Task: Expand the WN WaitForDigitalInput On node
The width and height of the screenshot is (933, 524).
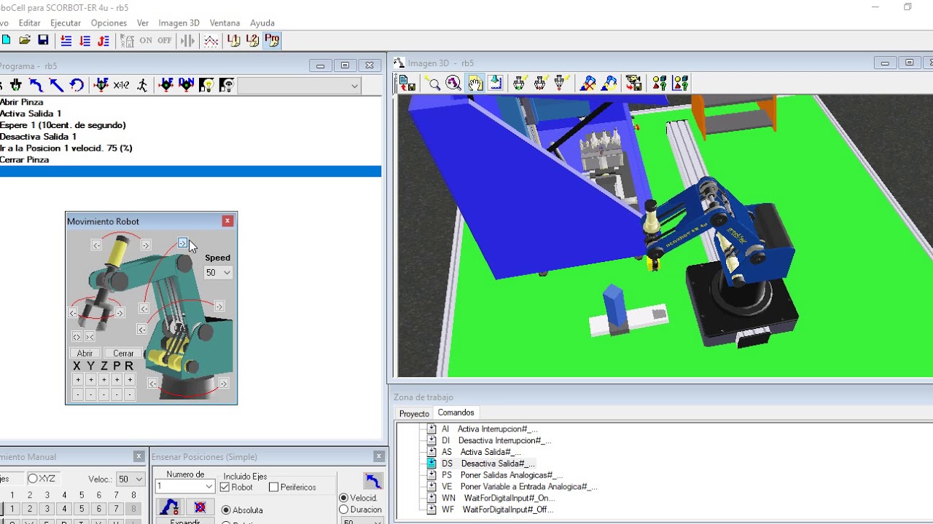Action: (432, 498)
